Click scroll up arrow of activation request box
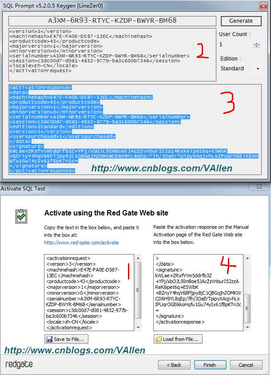The height and width of the screenshot is (377, 271). (138, 258)
